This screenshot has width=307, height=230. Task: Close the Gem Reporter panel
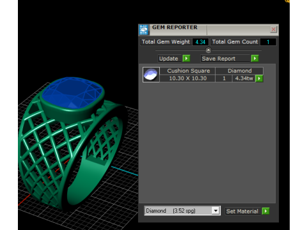point(273,29)
